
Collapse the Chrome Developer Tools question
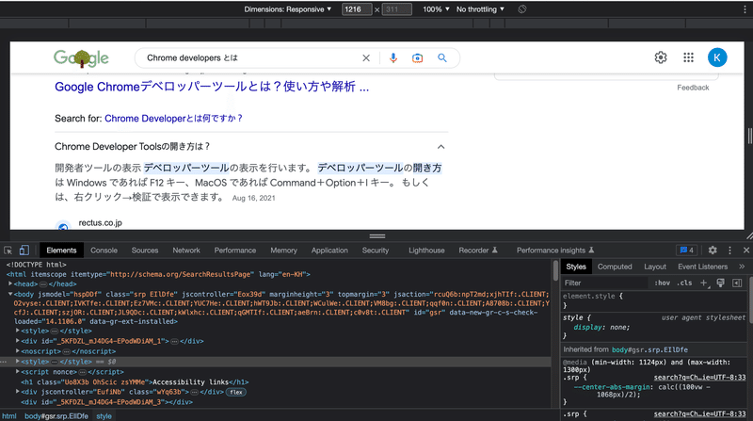point(441,147)
